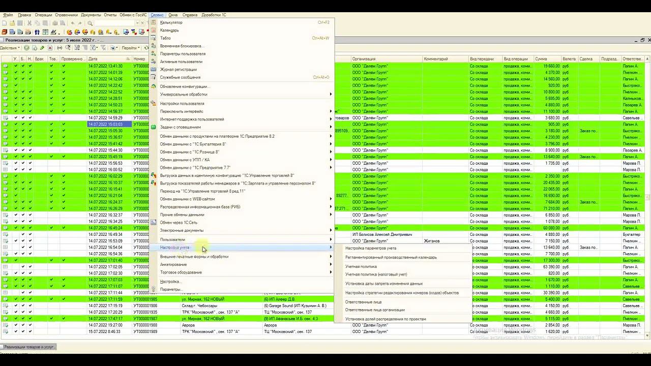The height and width of the screenshot is (366, 651).
Task: Open Ответственные лица организации
Action: 403,310
